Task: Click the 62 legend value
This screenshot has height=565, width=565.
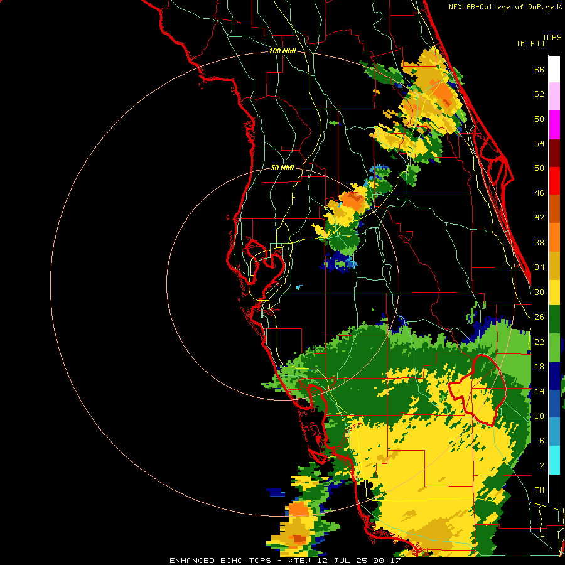Action: pos(539,94)
